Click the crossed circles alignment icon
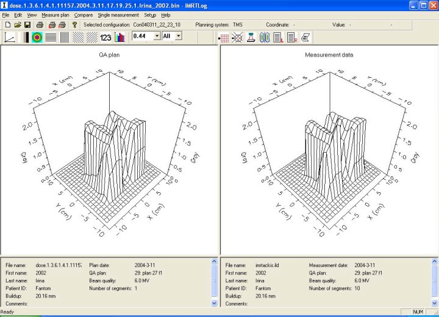The width and height of the screenshot is (439, 317). [237, 38]
